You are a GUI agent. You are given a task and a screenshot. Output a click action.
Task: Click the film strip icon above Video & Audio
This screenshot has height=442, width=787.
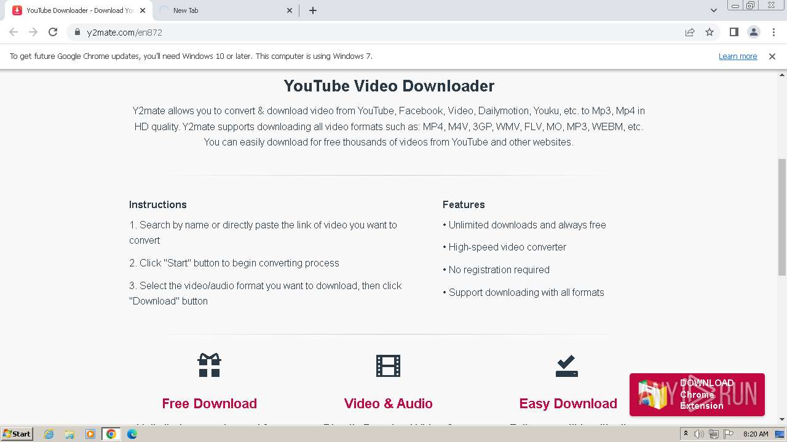pyautogui.click(x=388, y=365)
